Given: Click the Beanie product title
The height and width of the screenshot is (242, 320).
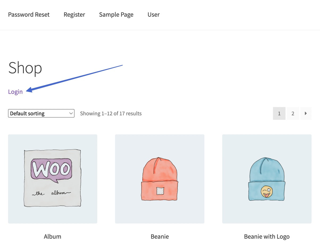Looking at the screenshot, I should 160,236.
